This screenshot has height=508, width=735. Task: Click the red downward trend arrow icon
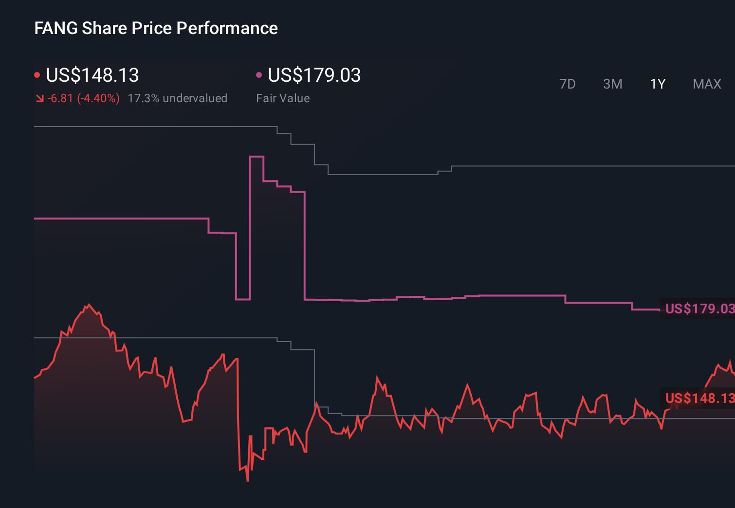click(39, 98)
